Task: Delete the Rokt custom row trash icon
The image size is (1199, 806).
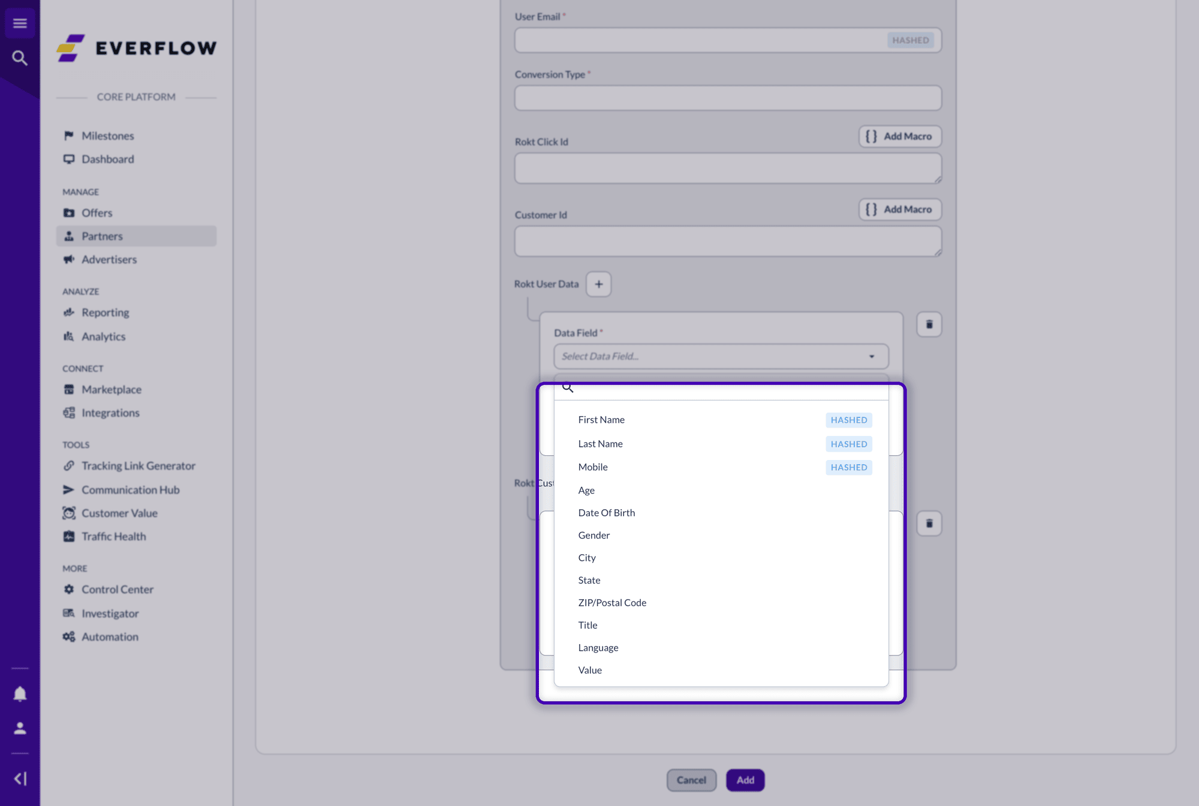Action: click(x=929, y=524)
